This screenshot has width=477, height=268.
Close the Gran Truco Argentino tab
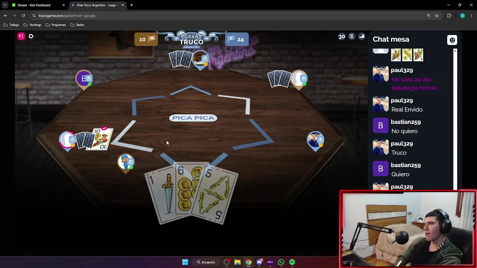pyautogui.click(x=123, y=5)
